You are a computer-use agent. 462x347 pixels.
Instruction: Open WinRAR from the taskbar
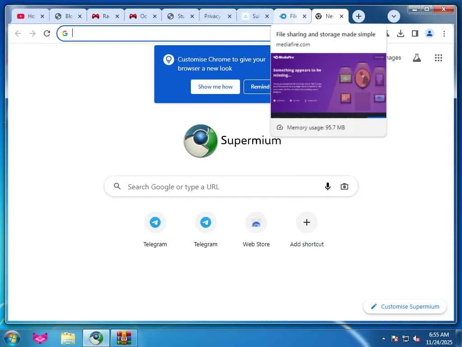tap(124, 338)
